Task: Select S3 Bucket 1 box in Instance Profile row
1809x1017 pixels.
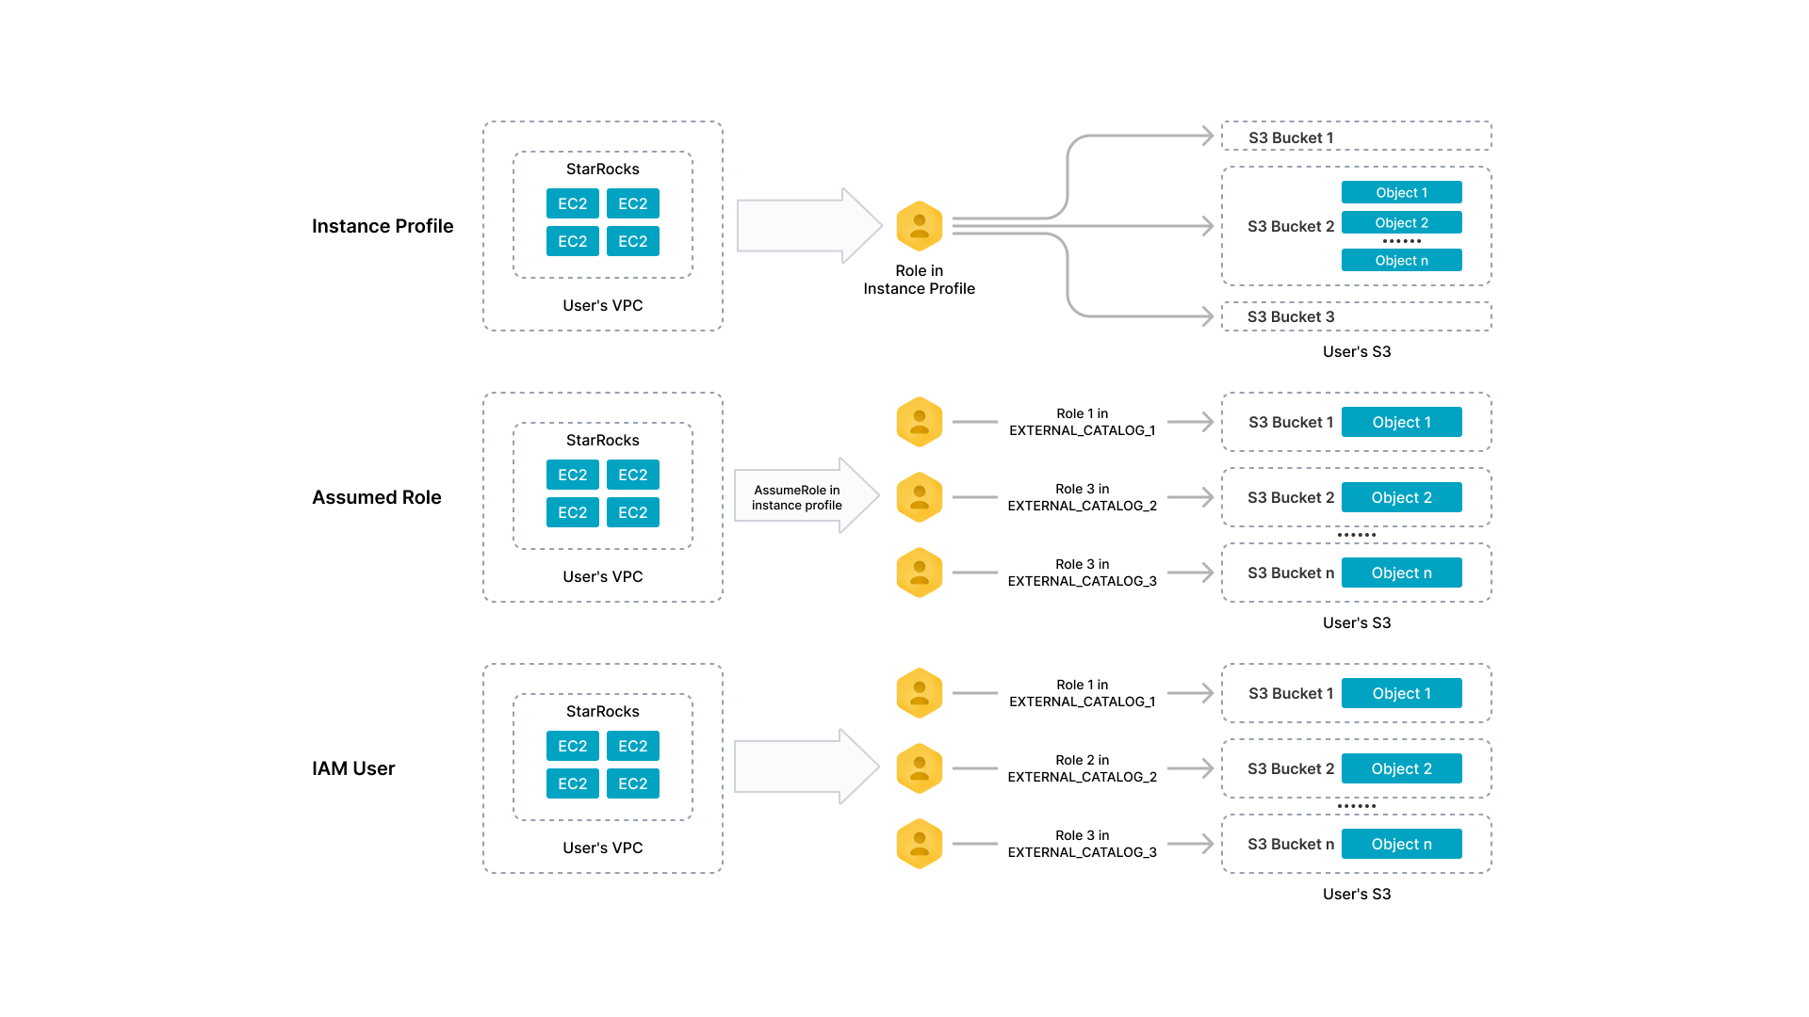Action: [1356, 137]
